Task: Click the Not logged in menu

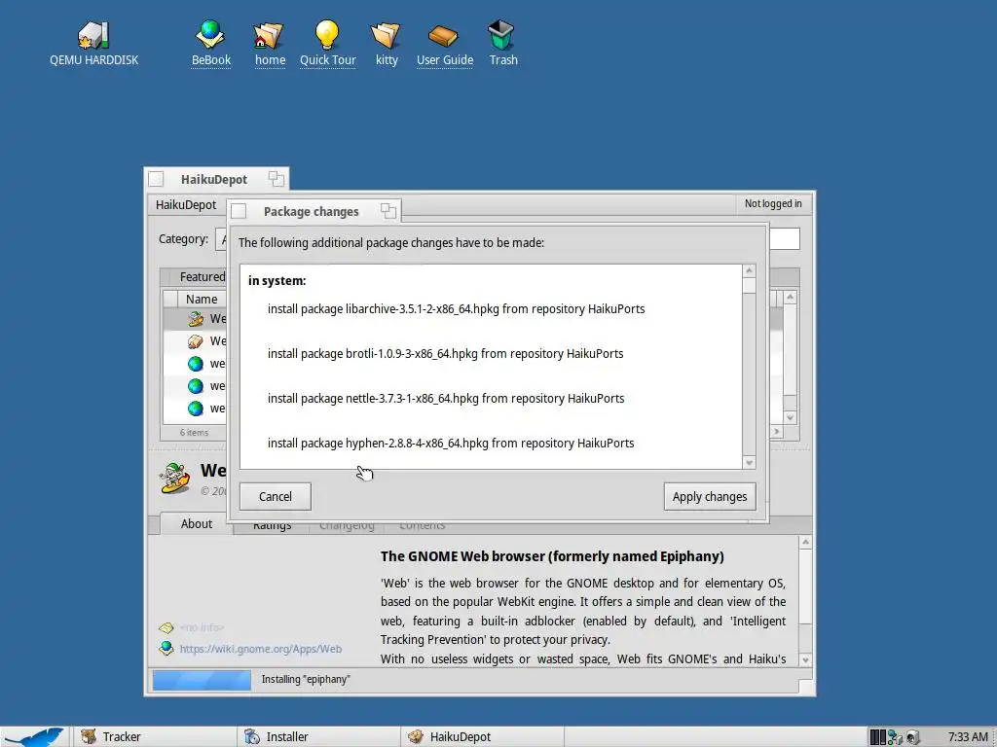Action: click(x=772, y=204)
